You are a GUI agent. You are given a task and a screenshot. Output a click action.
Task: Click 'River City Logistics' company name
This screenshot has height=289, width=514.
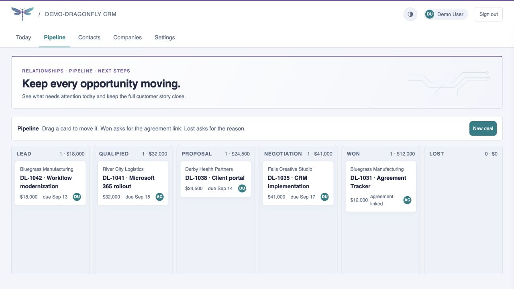point(123,169)
